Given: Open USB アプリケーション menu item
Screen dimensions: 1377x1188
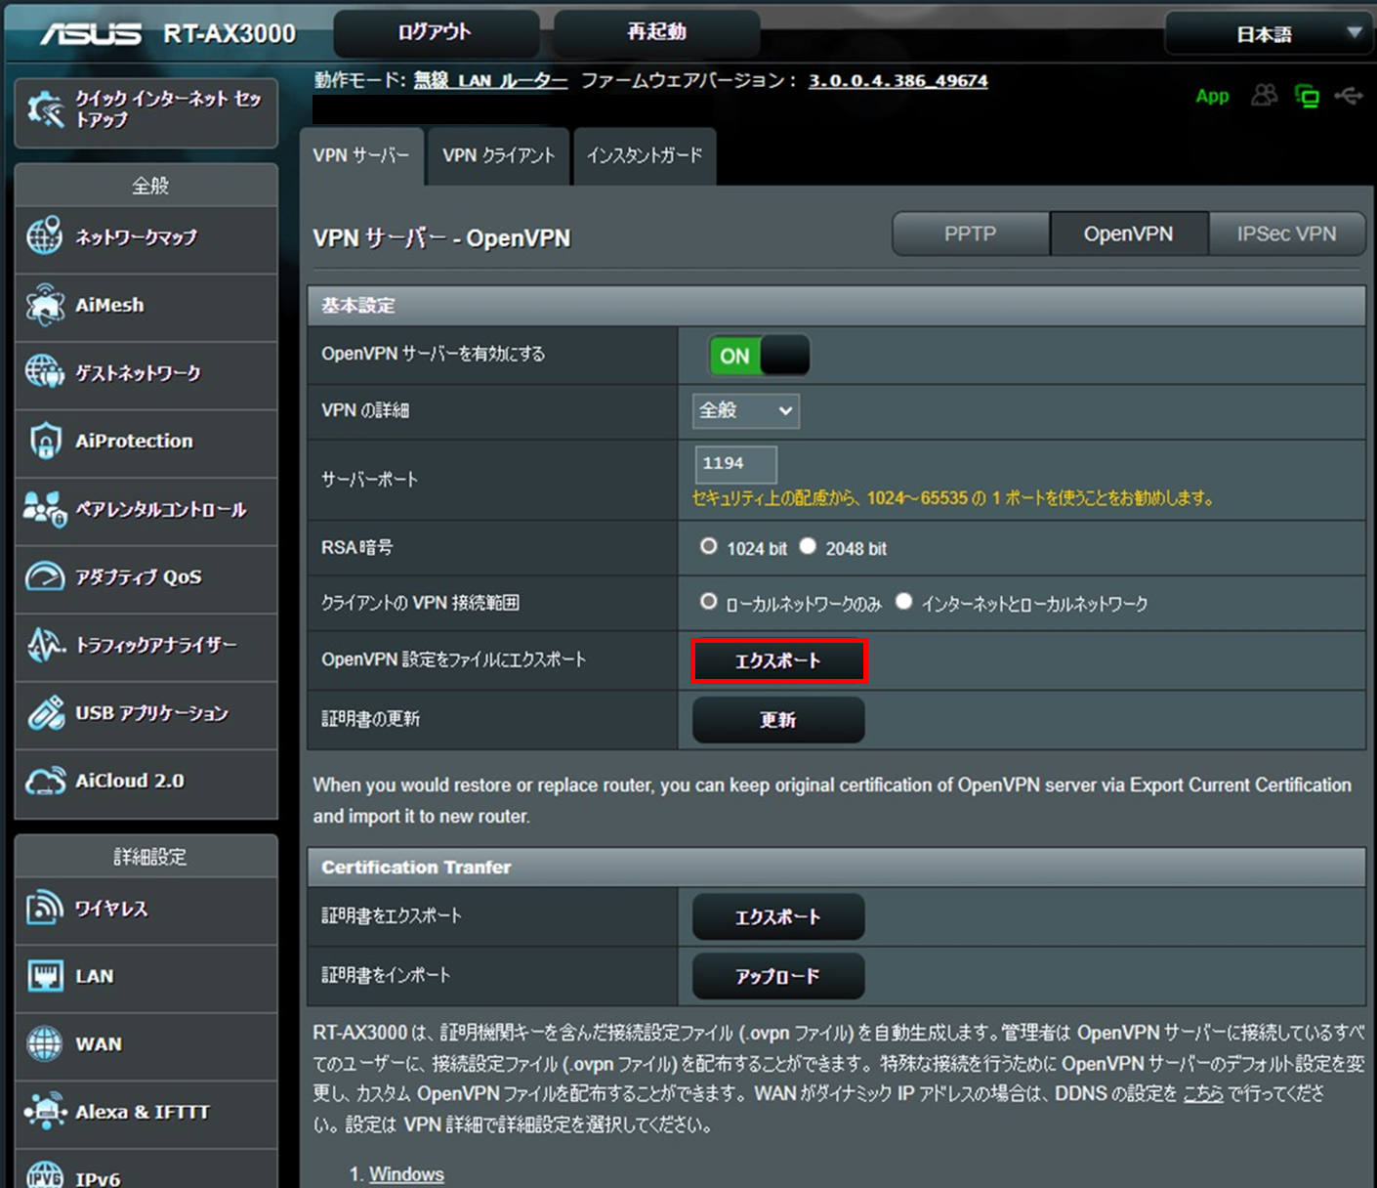Looking at the screenshot, I should coord(146,715).
